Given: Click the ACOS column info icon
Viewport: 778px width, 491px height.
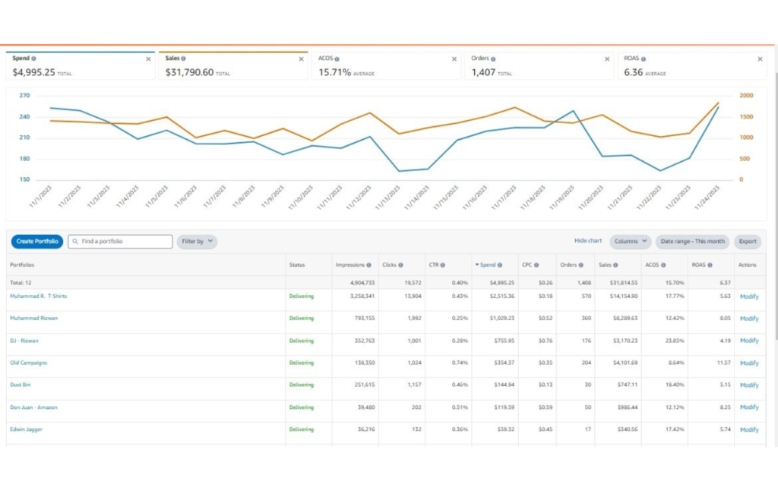Looking at the screenshot, I should tap(663, 265).
